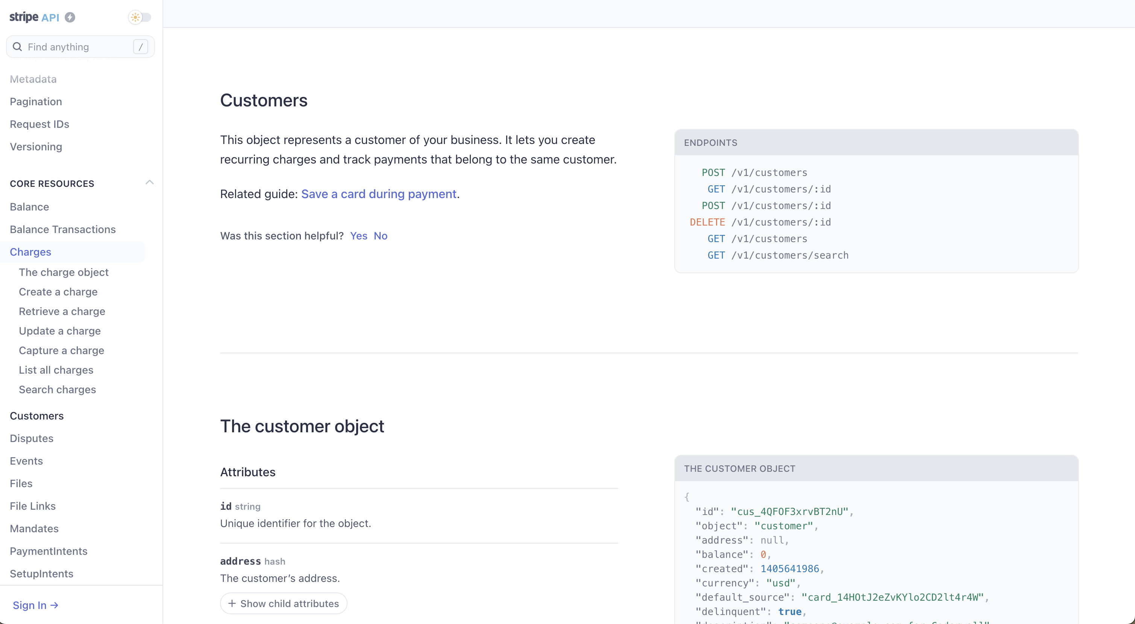
Task: Open the Update a charge sub-item
Action: [x=60, y=331]
